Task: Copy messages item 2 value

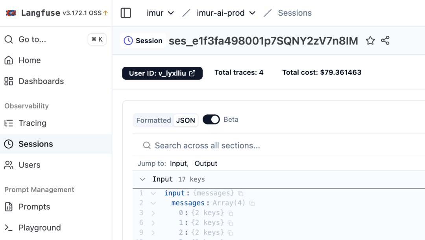Action: tap(230, 233)
